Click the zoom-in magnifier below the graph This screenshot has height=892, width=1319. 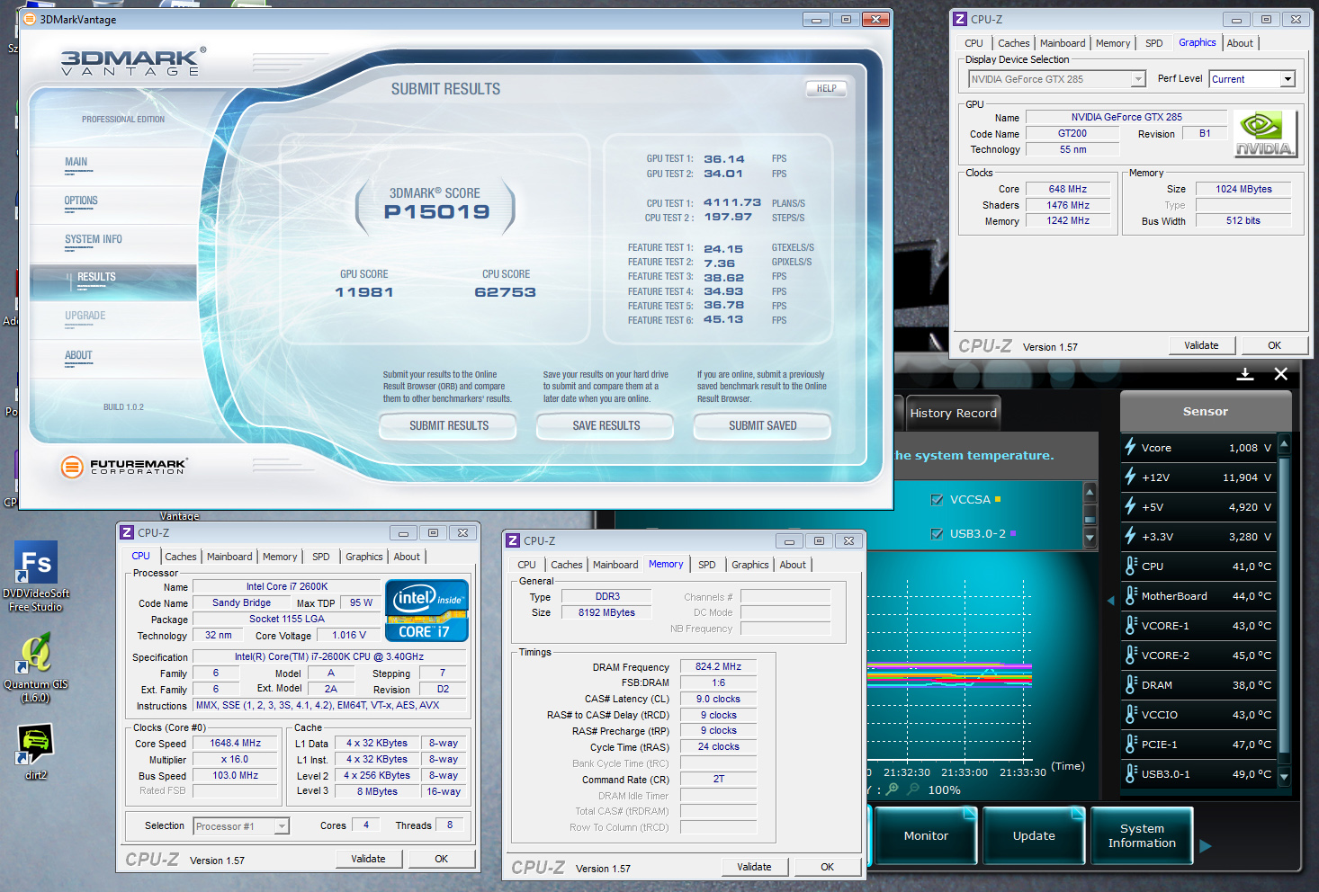click(x=892, y=789)
